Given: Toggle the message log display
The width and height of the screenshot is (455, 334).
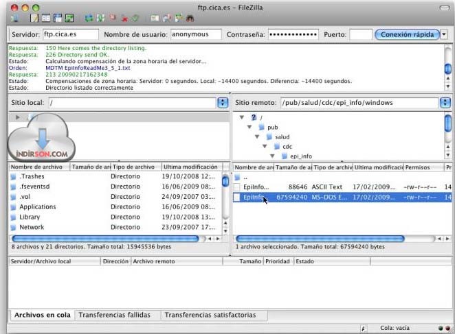Looking at the screenshot, I should pos(34,19).
